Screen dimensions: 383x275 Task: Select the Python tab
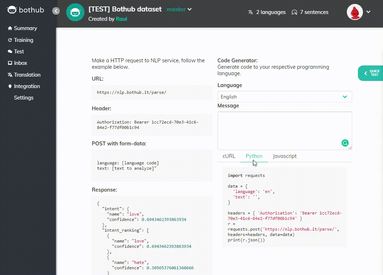(x=254, y=156)
